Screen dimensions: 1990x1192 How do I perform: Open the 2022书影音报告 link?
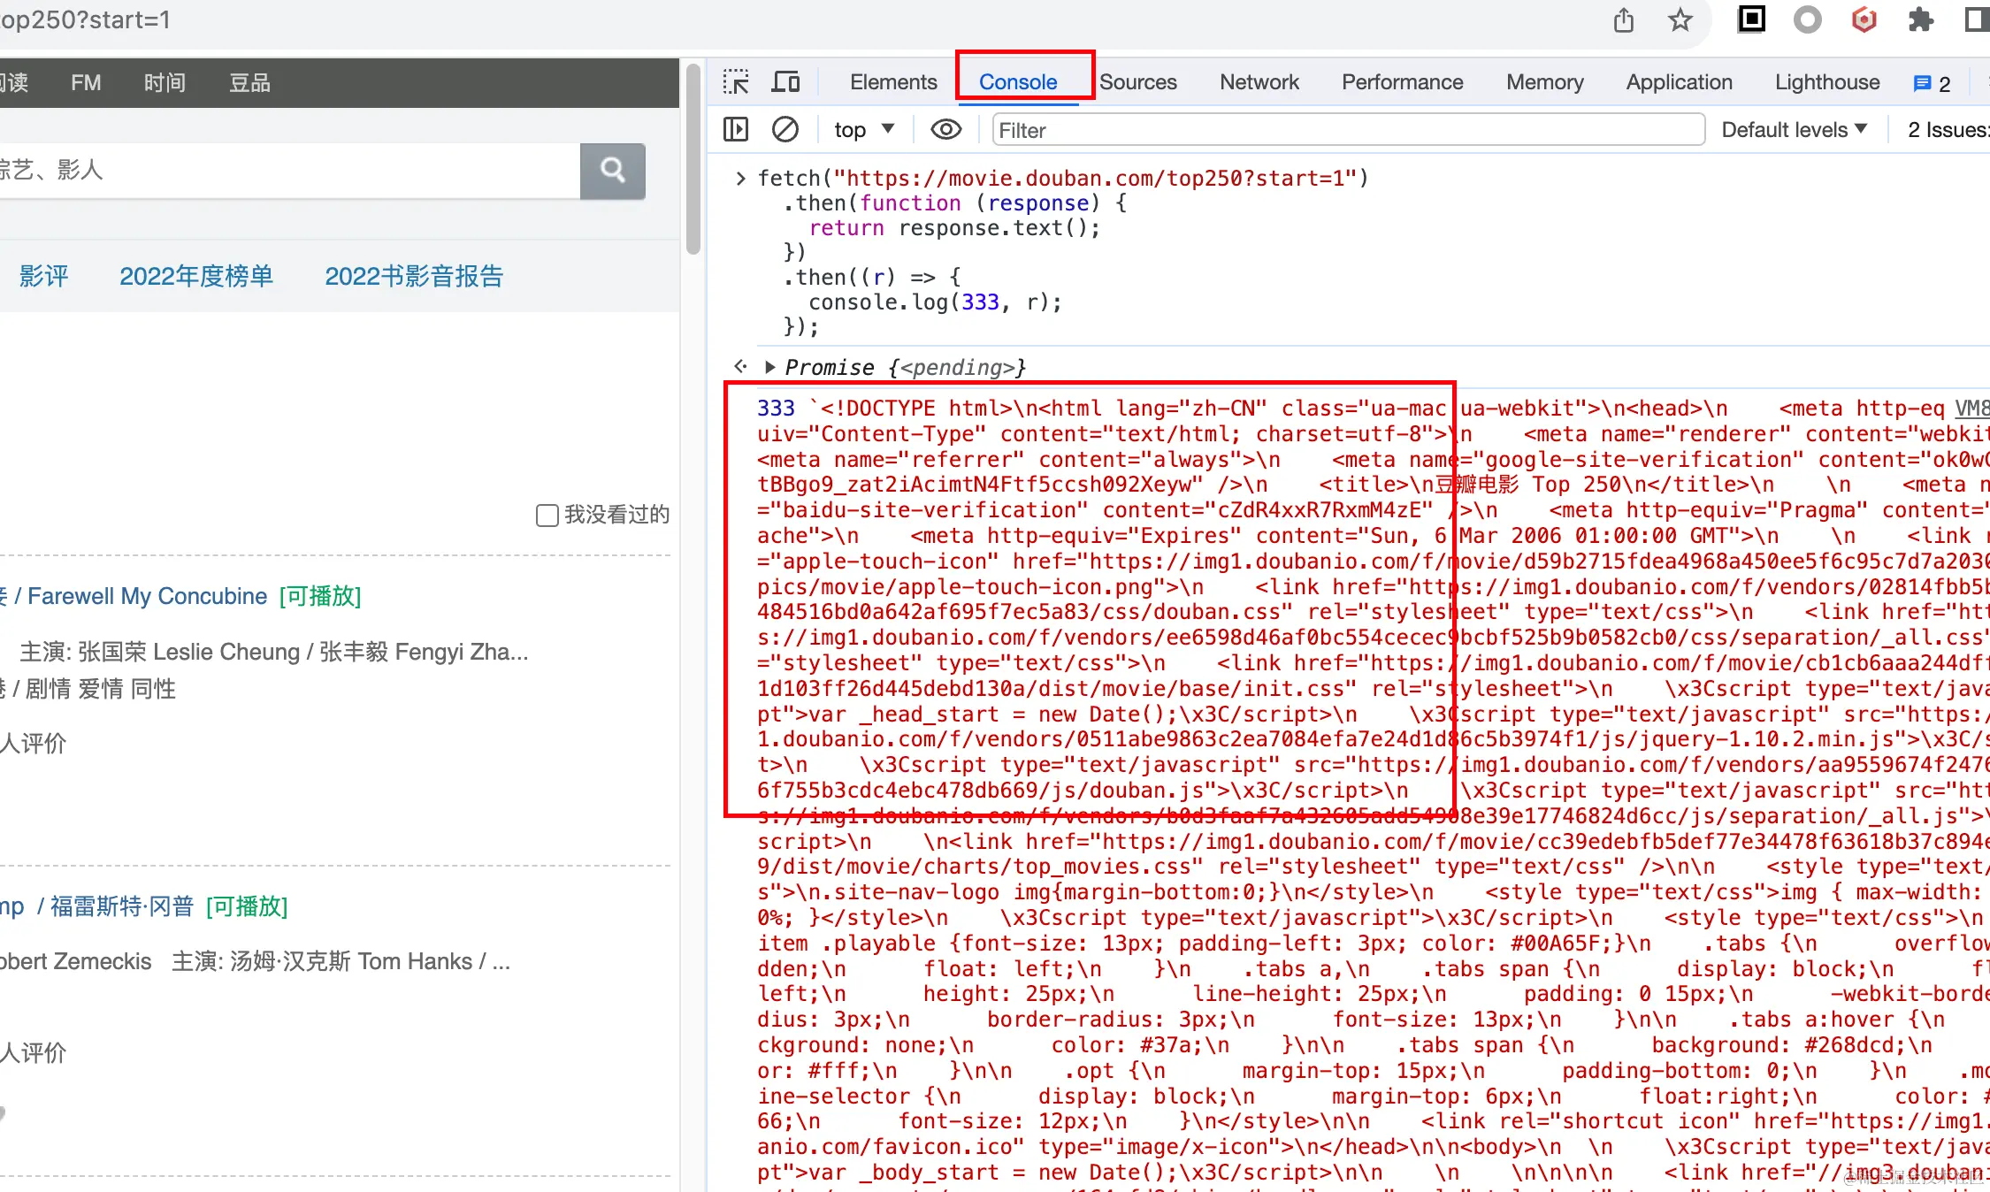414,276
